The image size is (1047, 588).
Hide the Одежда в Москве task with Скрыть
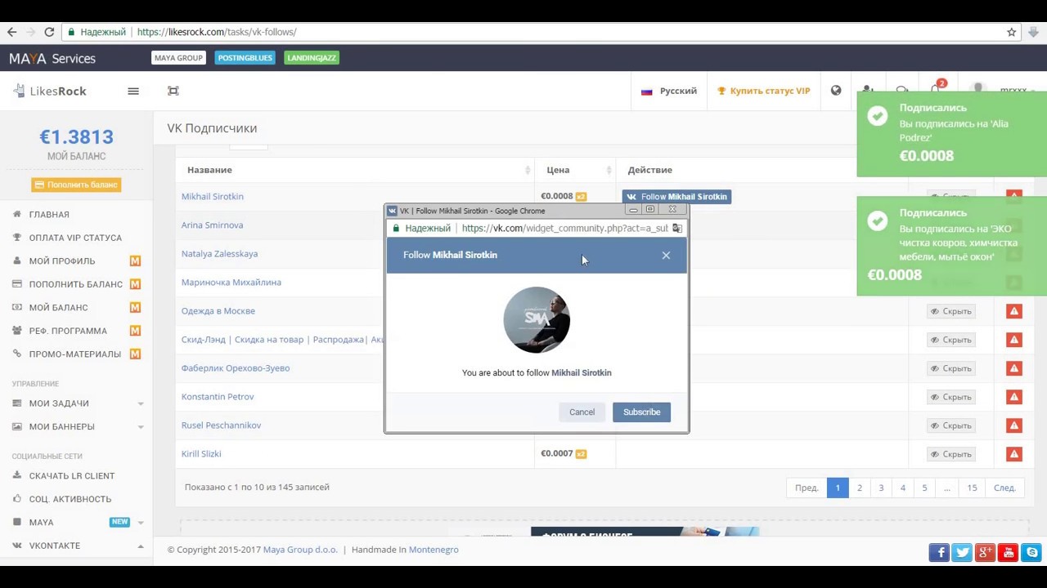pyautogui.click(x=950, y=311)
